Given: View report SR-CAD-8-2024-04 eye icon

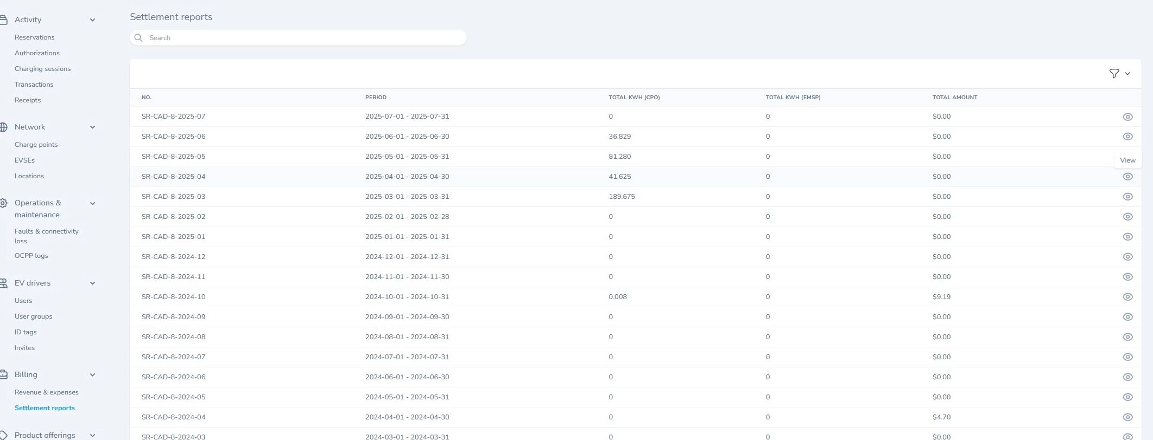Looking at the screenshot, I should coord(1127,417).
